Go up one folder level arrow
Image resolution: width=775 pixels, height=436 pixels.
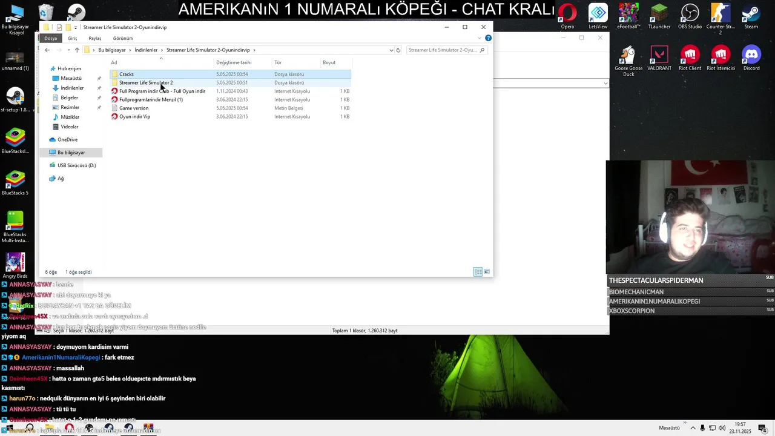76,50
